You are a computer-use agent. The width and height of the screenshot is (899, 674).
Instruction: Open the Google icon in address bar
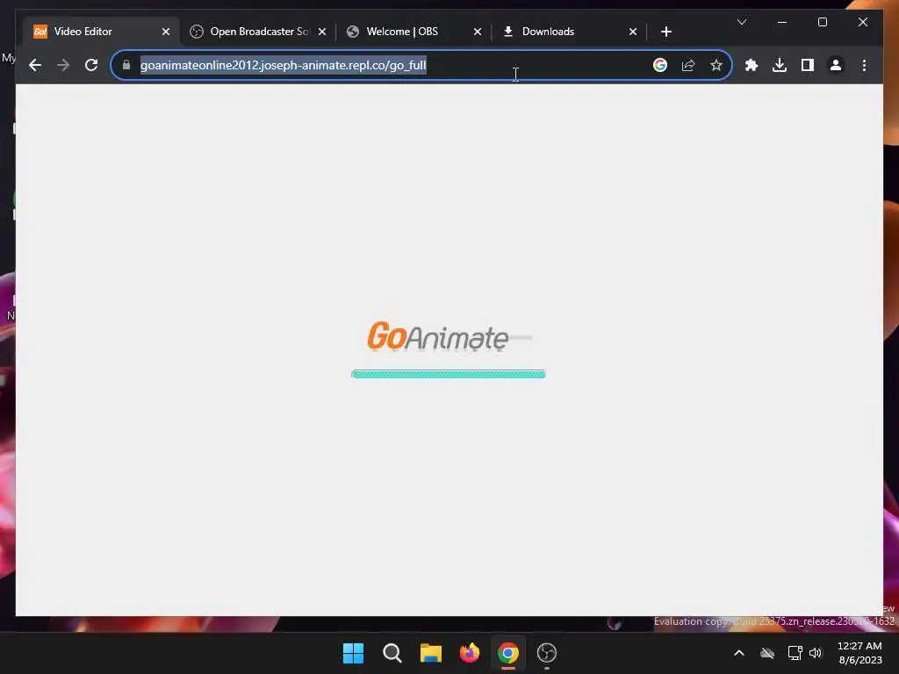point(660,65)
